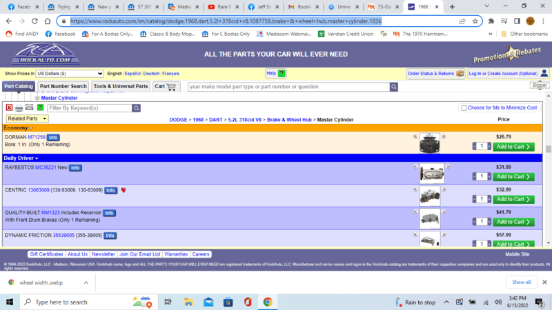Viewport: 552px width, 310px height.
Task: Expand the Related Parts dropdown
Action: pyautogui.click(x=27, y=118)
